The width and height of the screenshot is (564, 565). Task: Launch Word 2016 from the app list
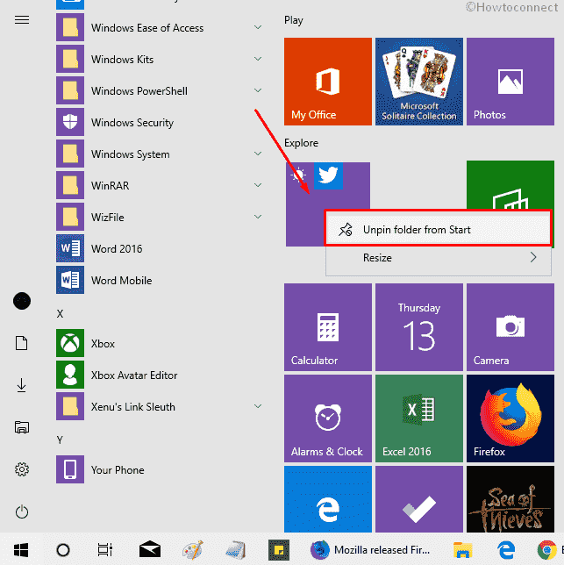(161, 248)
